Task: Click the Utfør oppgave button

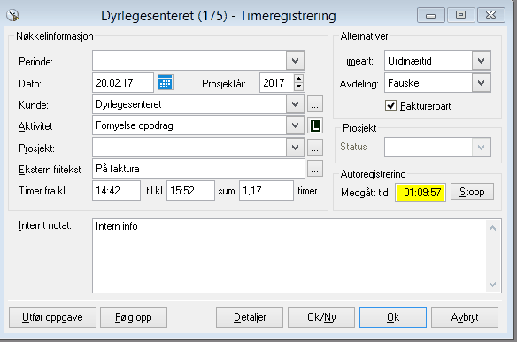Action: (x=52, y=317)
